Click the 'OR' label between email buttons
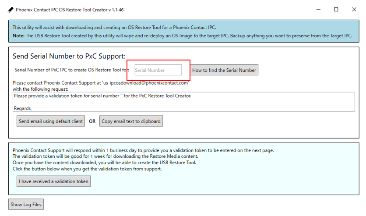366x216 pixels. 92,121
